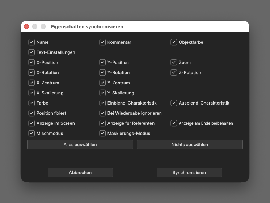Disable Anzeige im Screen option
The width and height of the screenshot is (270, 203).
[x=31, y=123]
